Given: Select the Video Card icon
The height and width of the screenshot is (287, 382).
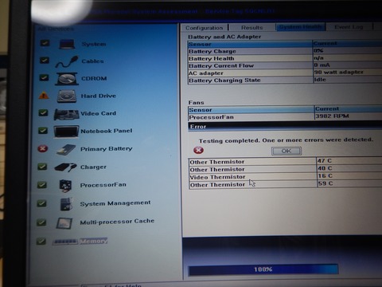Looking at the screenshot, I should tap(66, 114).
